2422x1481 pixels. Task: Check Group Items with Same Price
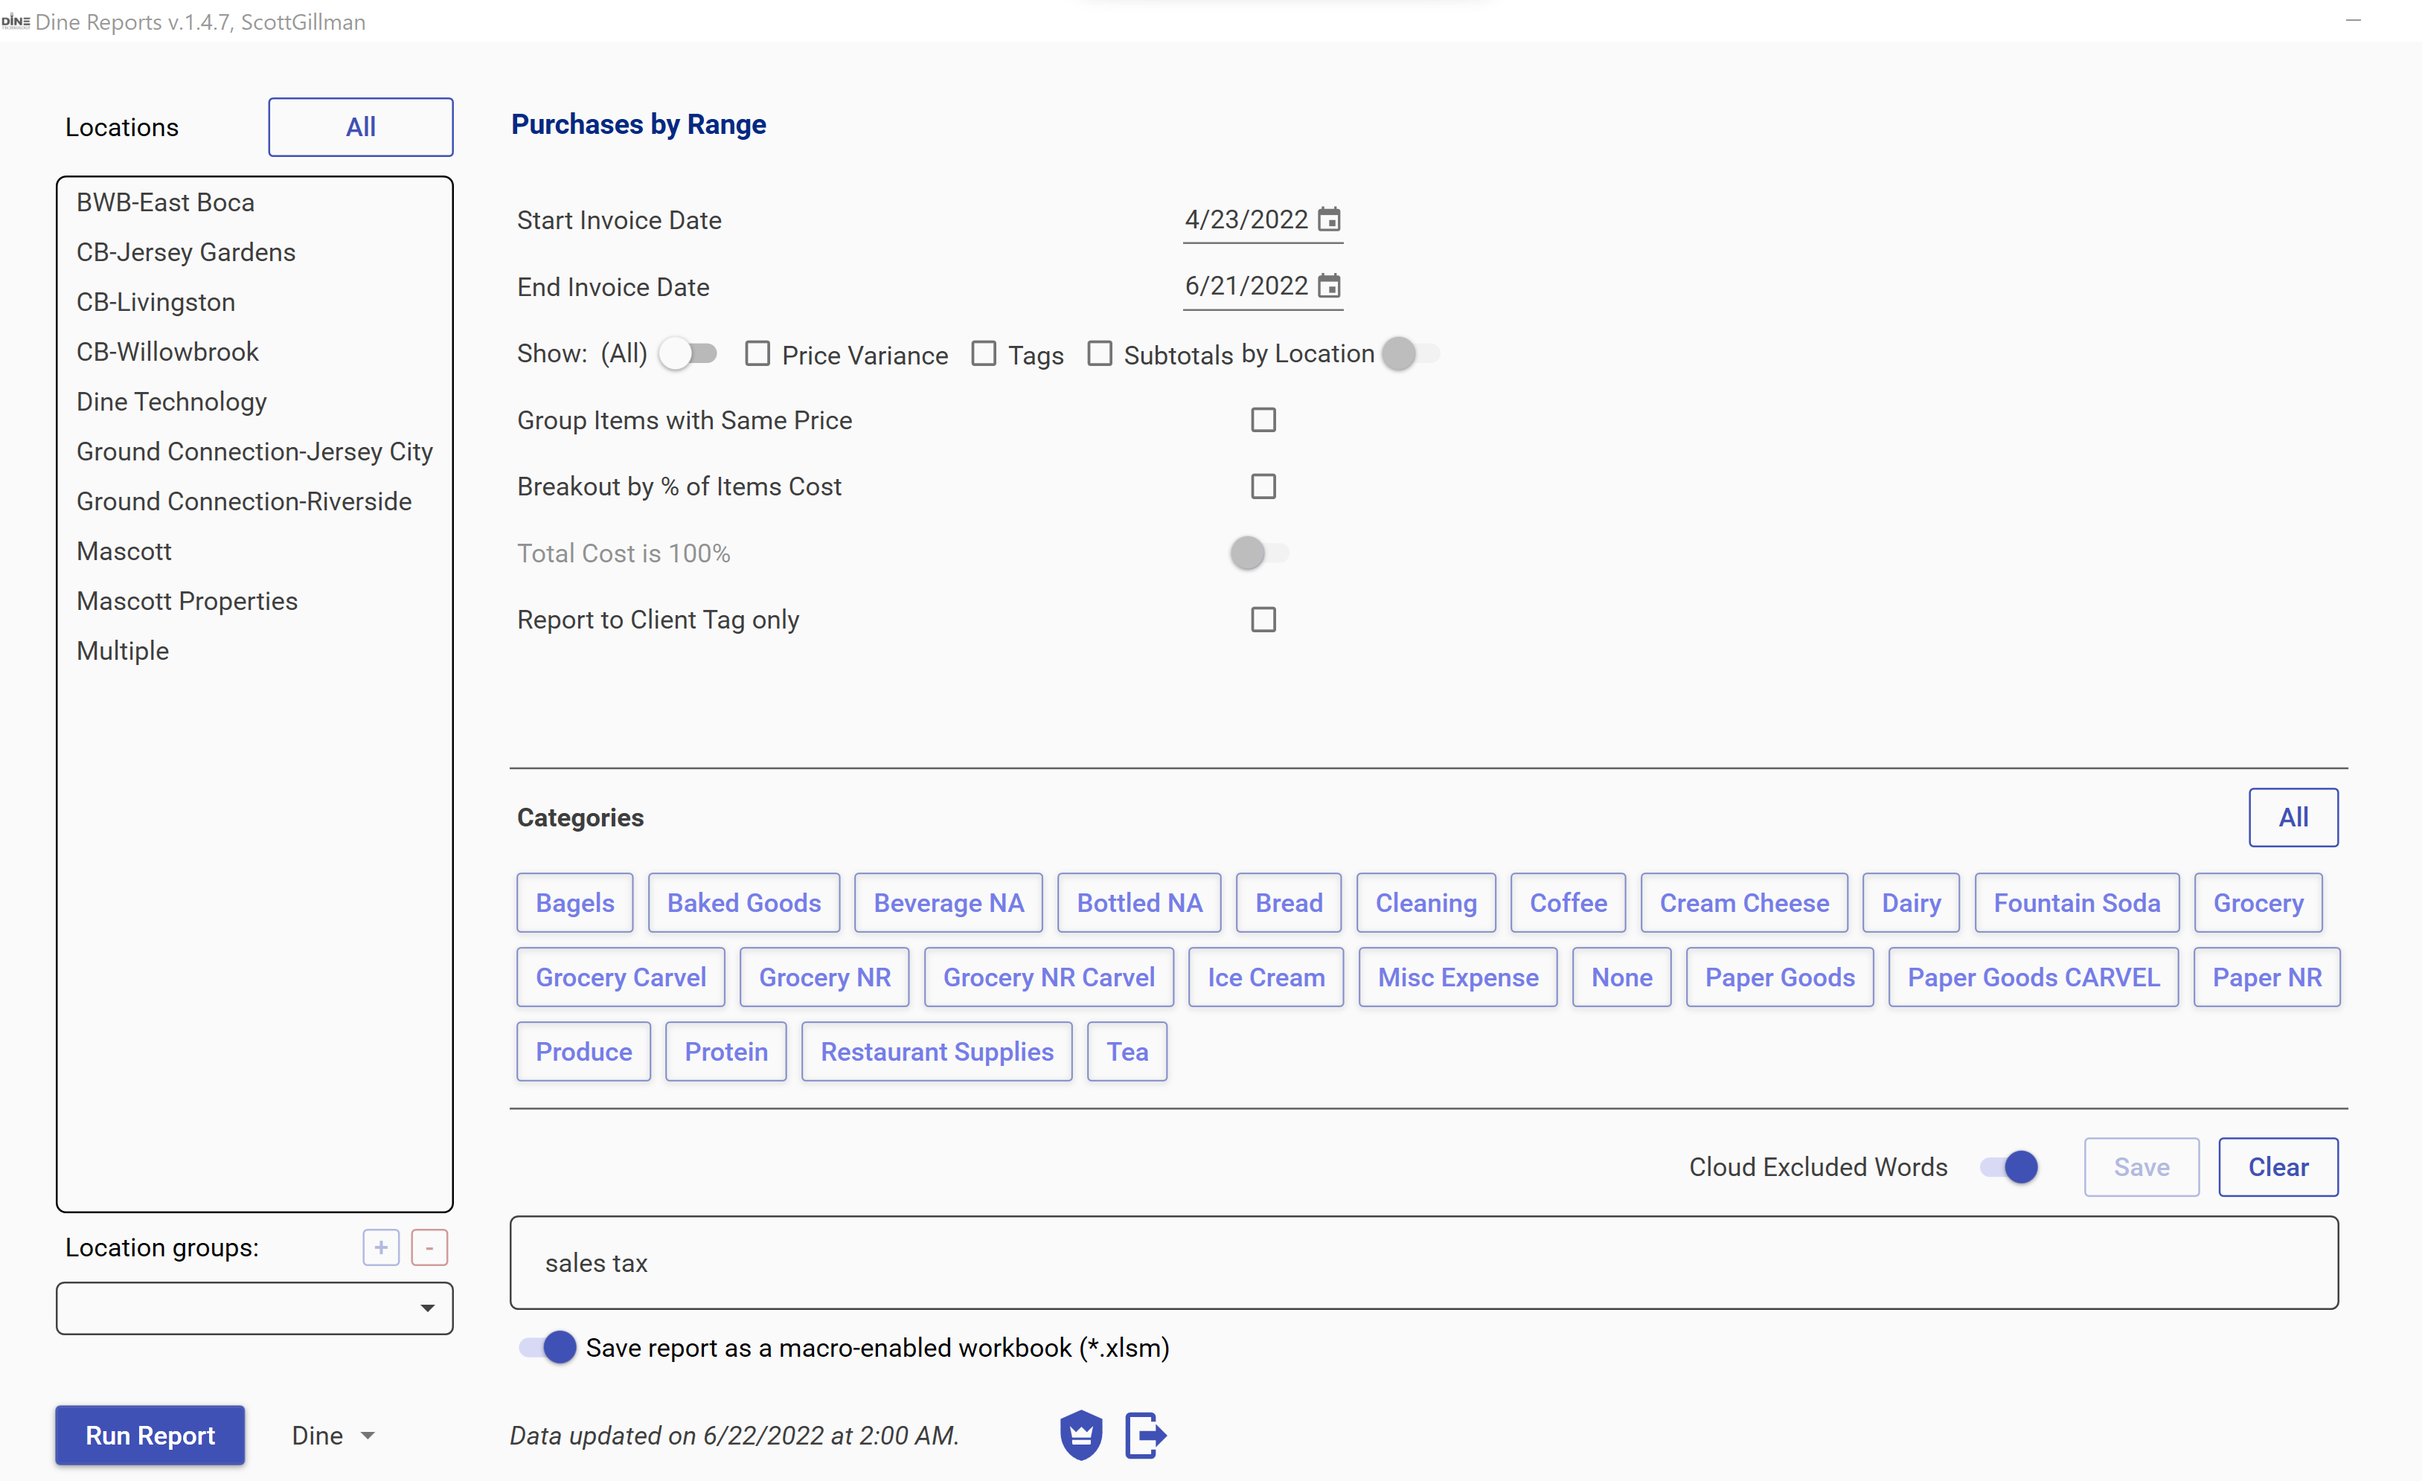(1263, 420)
